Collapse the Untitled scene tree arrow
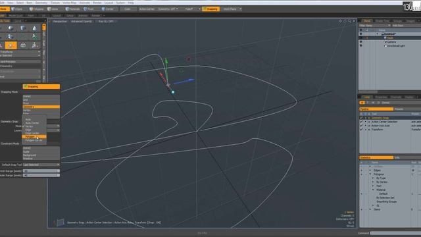421x237 pixels. click(x=378, y=34)
